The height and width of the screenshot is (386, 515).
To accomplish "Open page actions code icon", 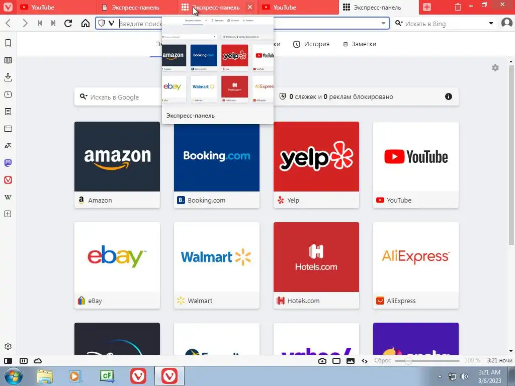I will (365, 361).
